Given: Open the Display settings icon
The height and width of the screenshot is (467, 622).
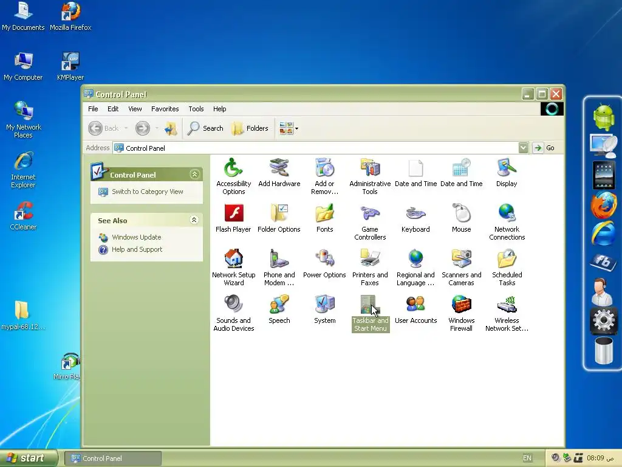Looking at the screenshot, I should (x=507, y=172).
